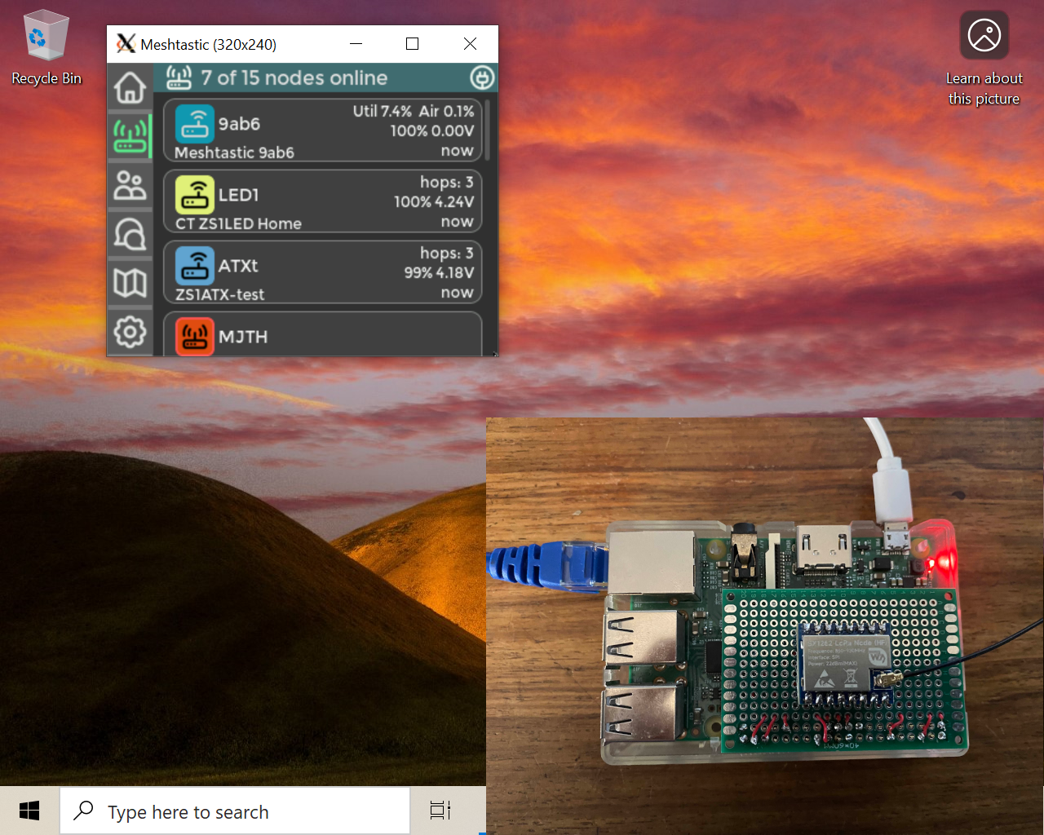This screenshot has height=835, width=1044.
Task: Click the MJTH red node icon
Action: 194,337
